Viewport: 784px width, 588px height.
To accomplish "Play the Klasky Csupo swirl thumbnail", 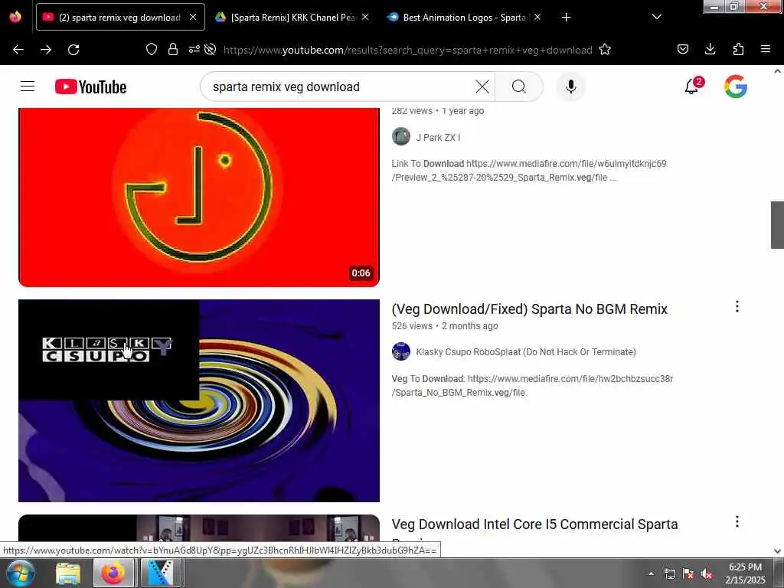I will coord(199,400).
